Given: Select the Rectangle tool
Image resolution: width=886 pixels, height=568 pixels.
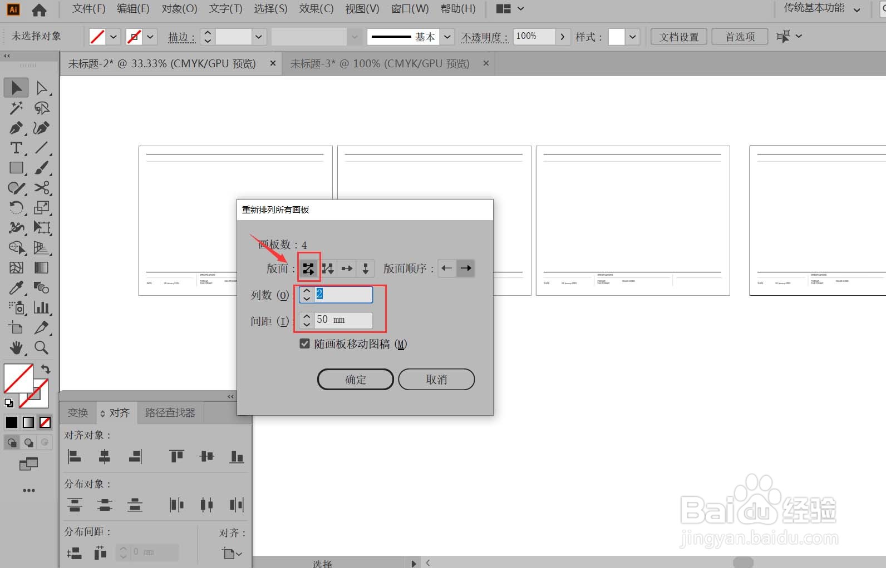Looking at the screenshot, I should 16,168.
